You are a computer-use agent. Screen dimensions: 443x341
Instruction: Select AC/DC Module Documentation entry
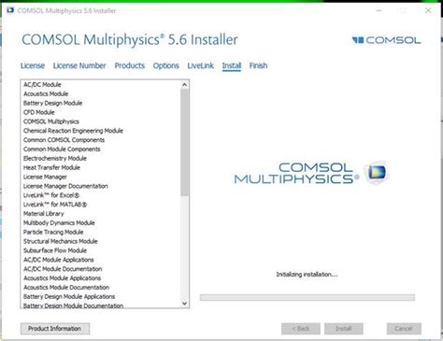pos(63,269)
